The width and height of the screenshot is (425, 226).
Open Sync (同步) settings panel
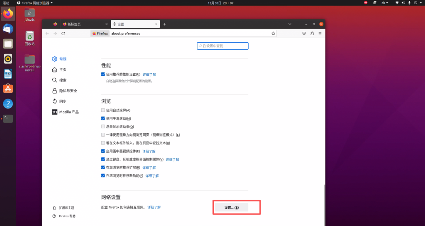(x=63, y=101)
